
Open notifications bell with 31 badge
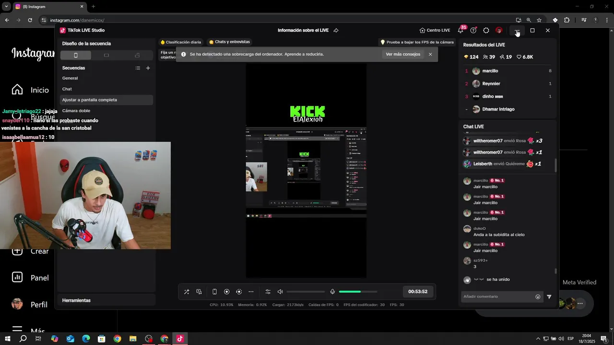pyautogui.click(x=460, y=30)
